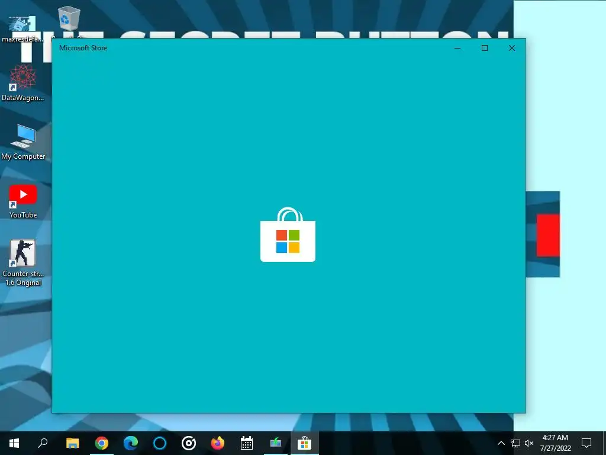The width and height of the screenshot is (606, 455).
Task: Open File Explorer from the taskbar
Action: [72, 443]
